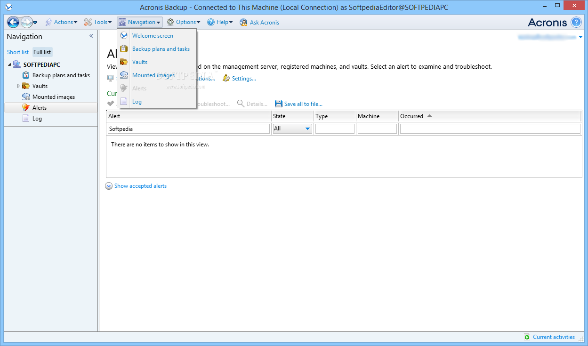Open the Tools menu
The width and height of the screenshot is (588, 346).
(x=98, y=22)
